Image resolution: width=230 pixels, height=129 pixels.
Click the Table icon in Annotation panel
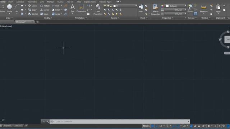point(88,14)
